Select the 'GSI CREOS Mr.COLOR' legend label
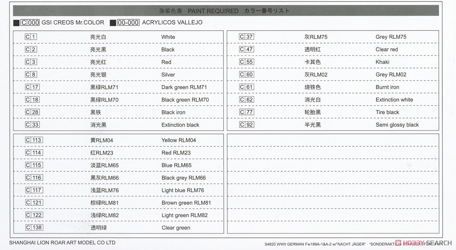This screenshot has height=250, width=456. (73, 22)
